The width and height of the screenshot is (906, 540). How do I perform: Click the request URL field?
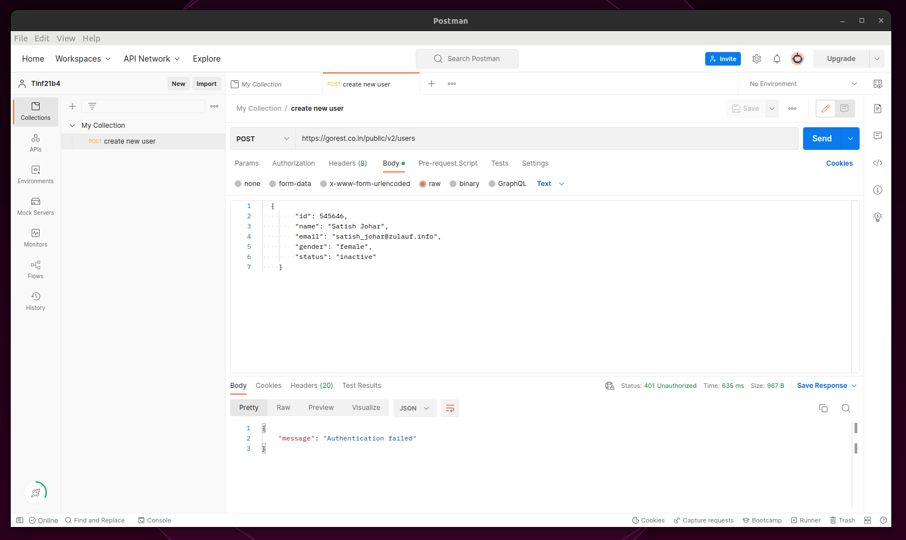pyautogui.click(x=546, y=139)
